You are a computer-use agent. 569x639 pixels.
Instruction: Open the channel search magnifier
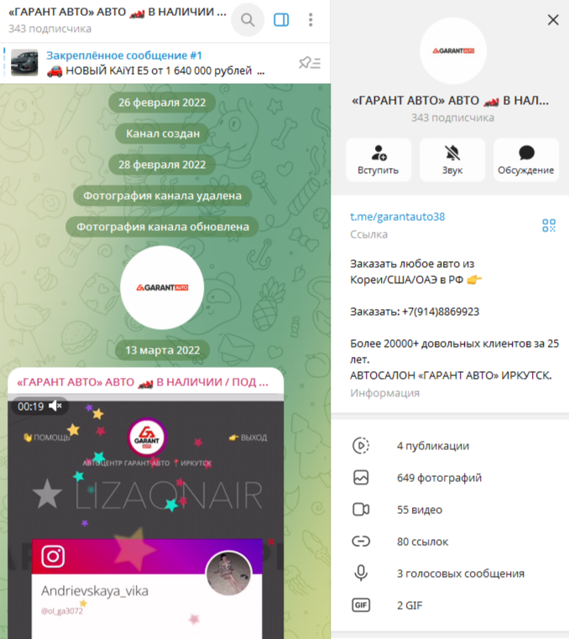click(x=248, y=19)
